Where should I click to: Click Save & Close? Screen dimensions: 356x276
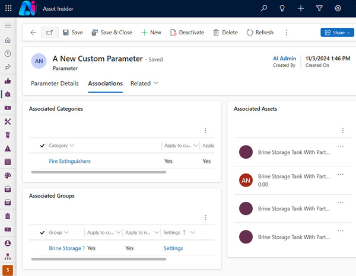pos(112,33)
